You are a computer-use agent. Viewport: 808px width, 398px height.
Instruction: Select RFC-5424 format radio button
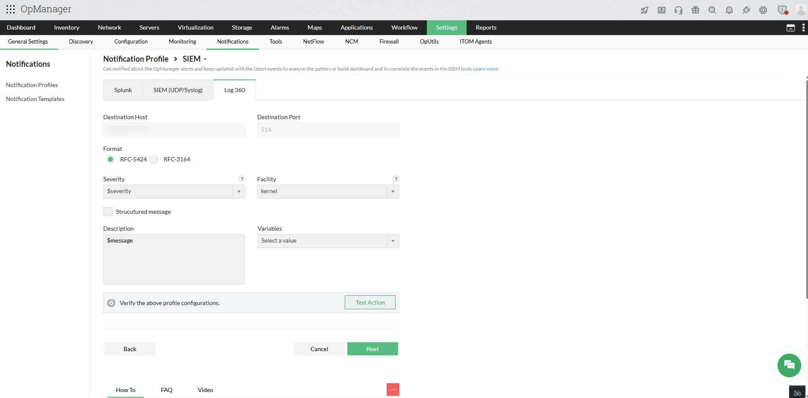[110, 159]
